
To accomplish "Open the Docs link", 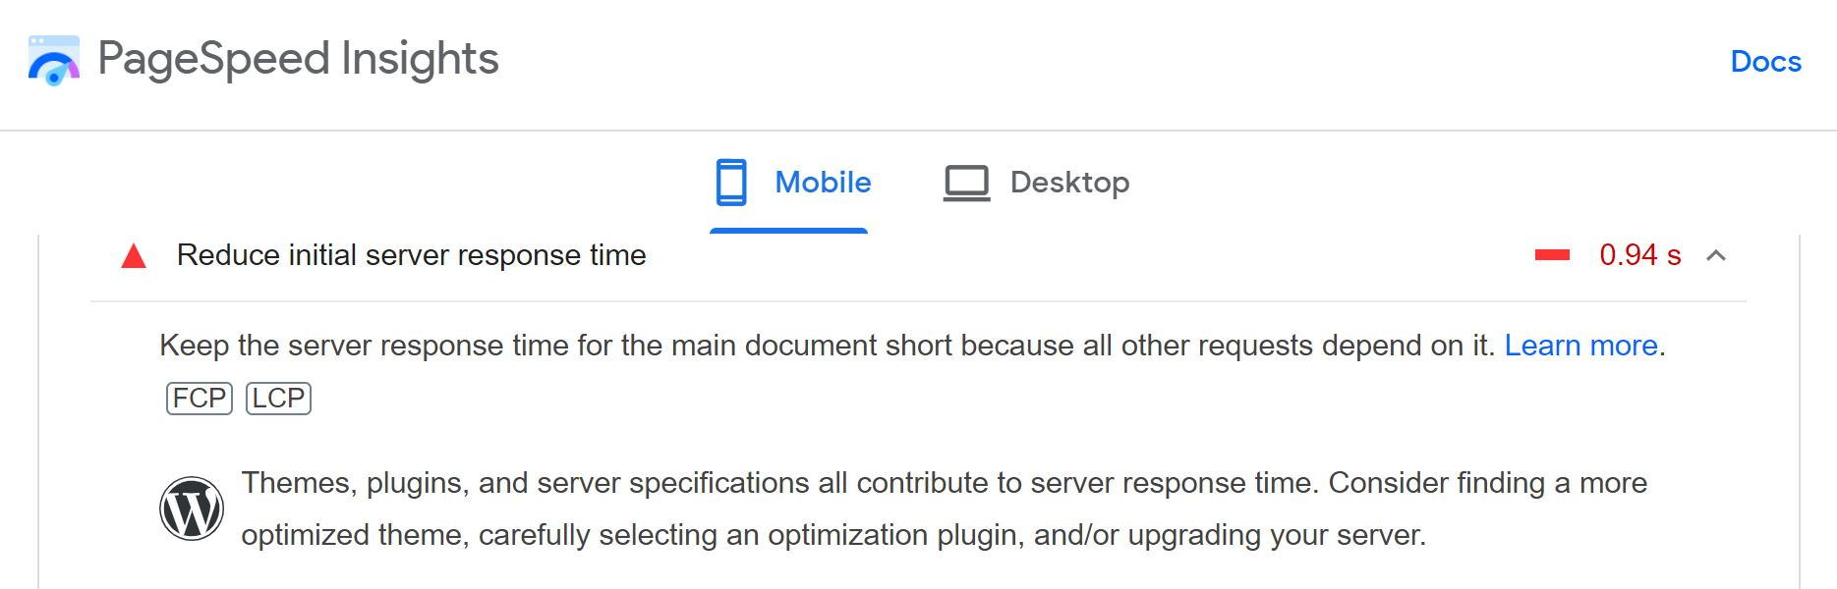I will coord(1765,62).
